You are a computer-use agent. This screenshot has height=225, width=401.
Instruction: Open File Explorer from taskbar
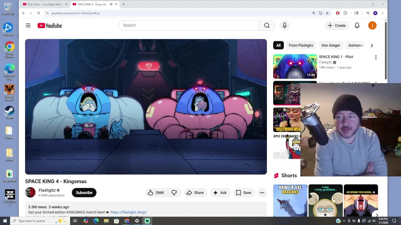pos(106,221)
